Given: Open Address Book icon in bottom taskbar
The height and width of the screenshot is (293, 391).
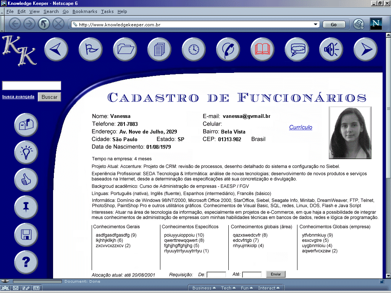Looking at the screenshot, I should click(36, 288).
